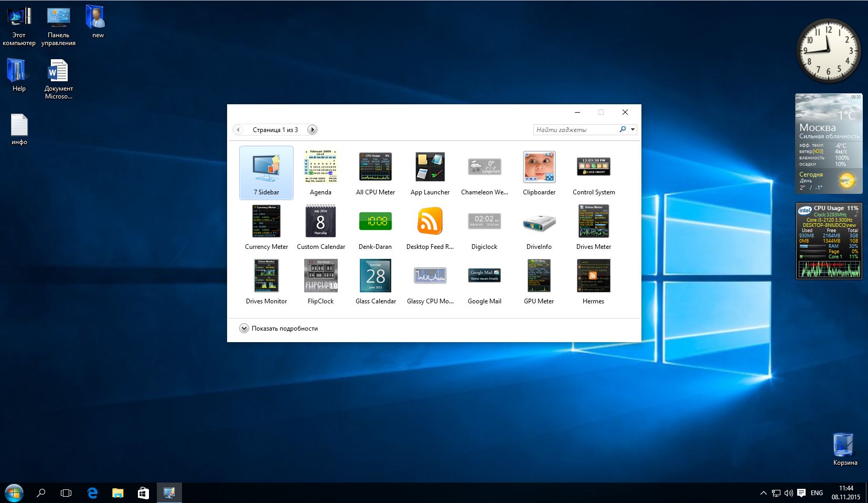The width and height of the screenshot is (868, 503).
Task: Select the Desktop Feed Reader gadget
Action: (430, 222)
